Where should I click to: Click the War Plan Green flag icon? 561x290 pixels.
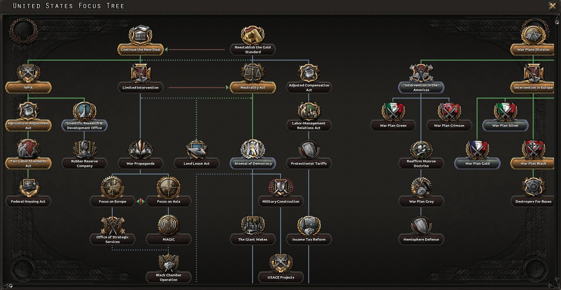(x=393, y=111)
